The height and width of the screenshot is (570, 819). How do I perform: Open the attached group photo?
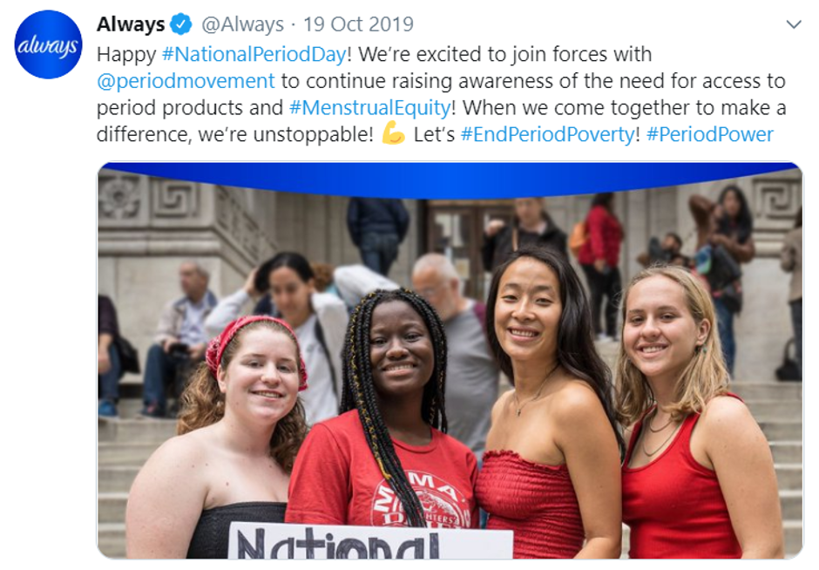click(450, 361)
